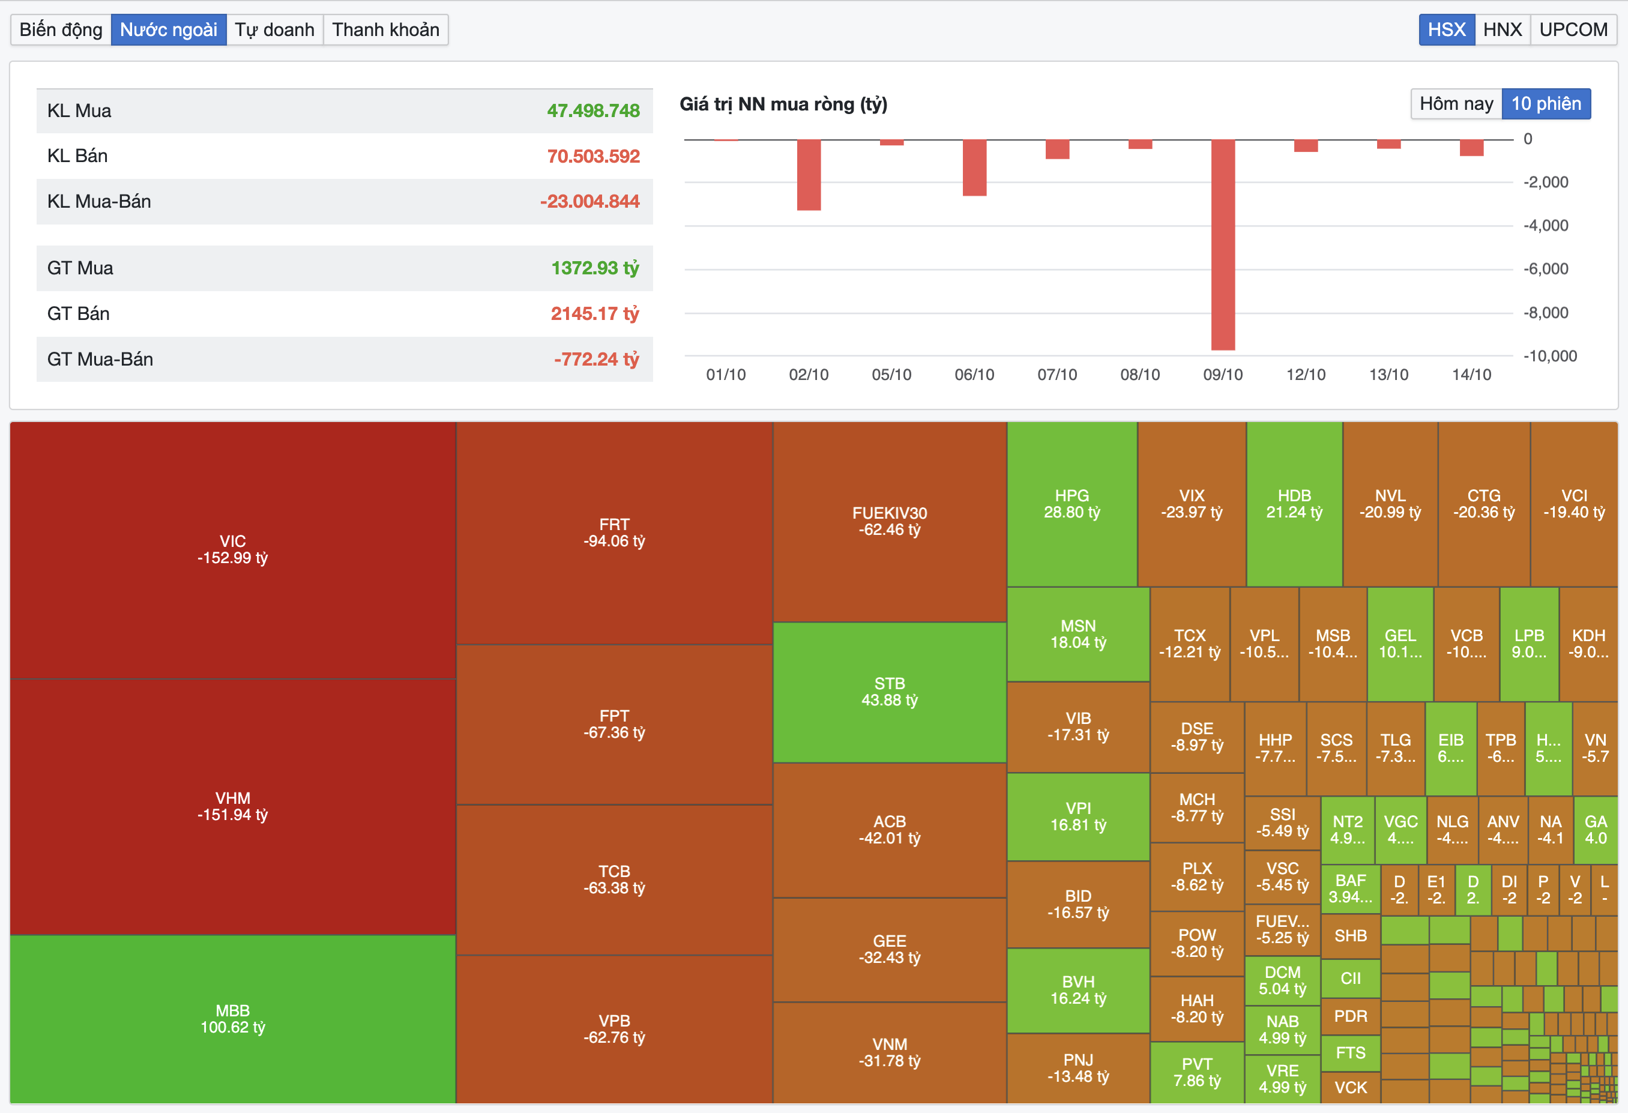Screen dimensions: 1628x1113
Task: Click the 06/10 bar in the chart
Action: pos(974,167)
